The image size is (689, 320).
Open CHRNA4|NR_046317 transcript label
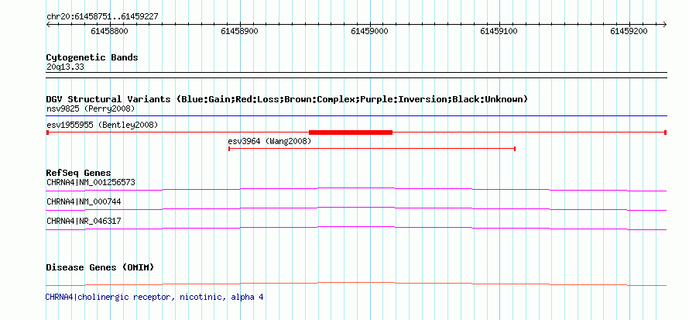click(84, 221)
